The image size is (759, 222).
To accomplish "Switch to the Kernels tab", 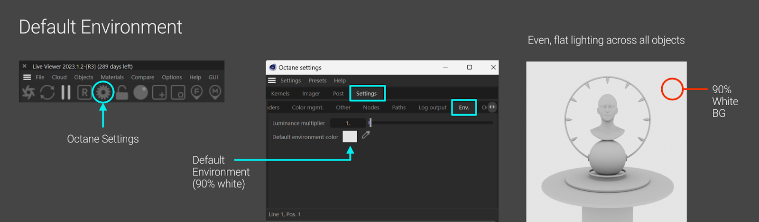I will 280,94.
